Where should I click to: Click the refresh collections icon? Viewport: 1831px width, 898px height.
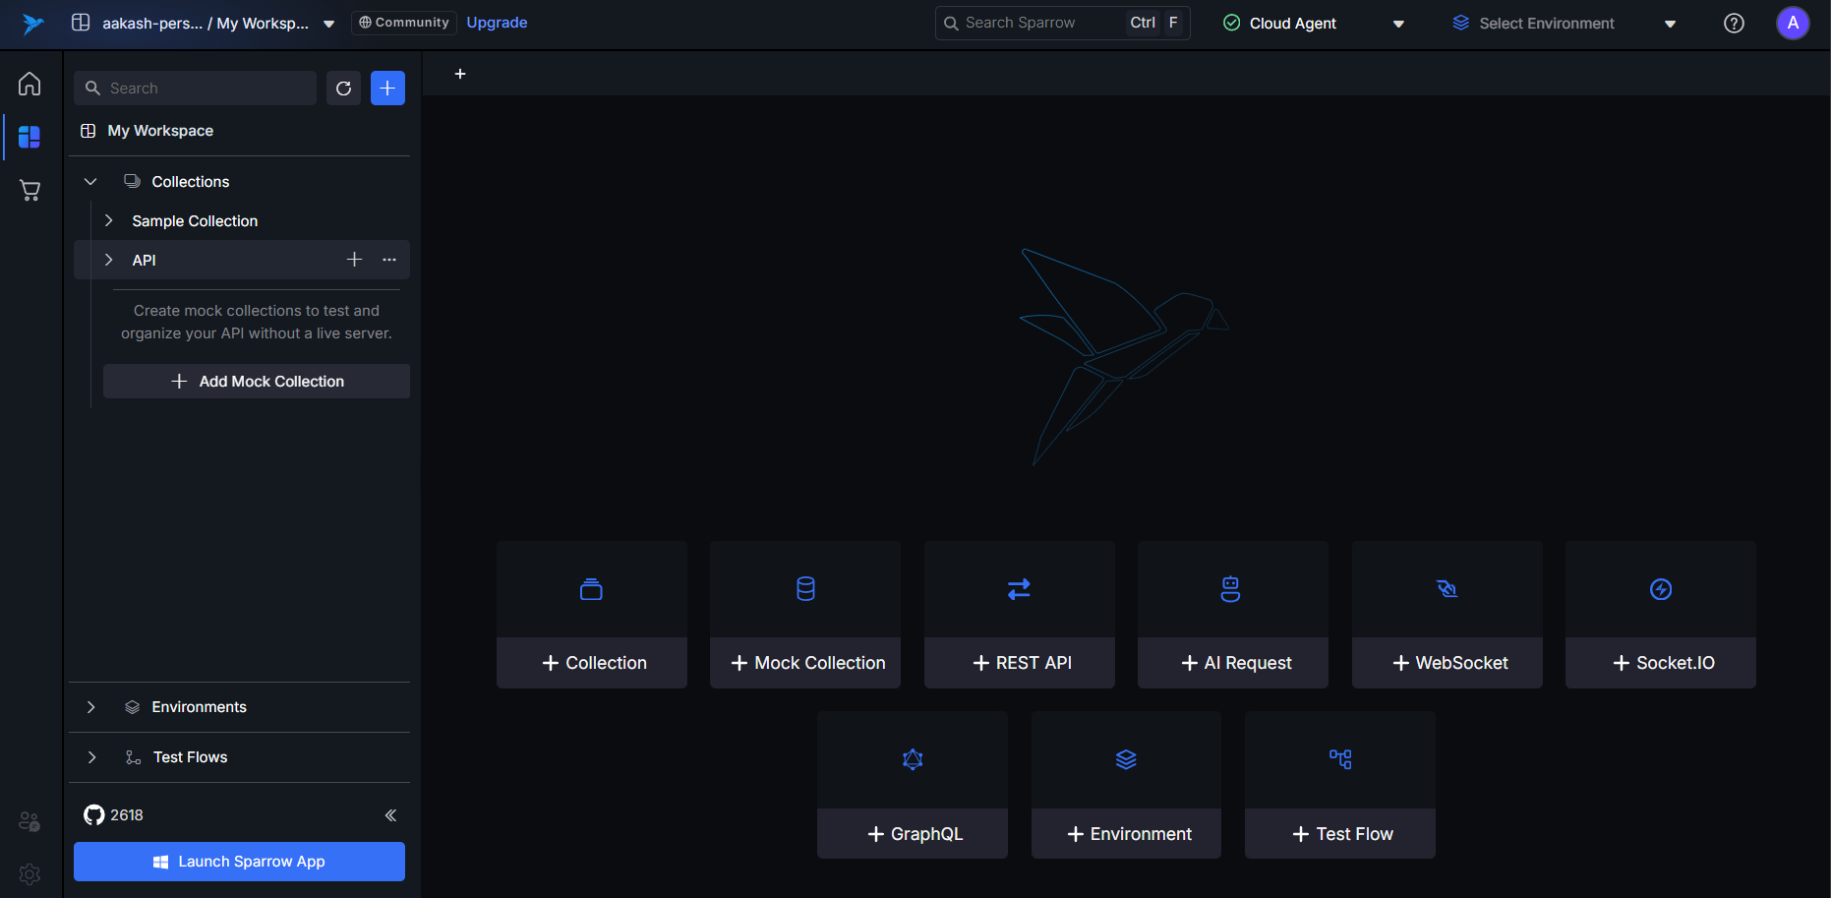(343, 89)
